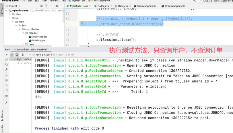Screen dimensions: 233x133
Task: Click the camera Dump Threads icon
Action: pyautogui.click(x=6, y=80)
